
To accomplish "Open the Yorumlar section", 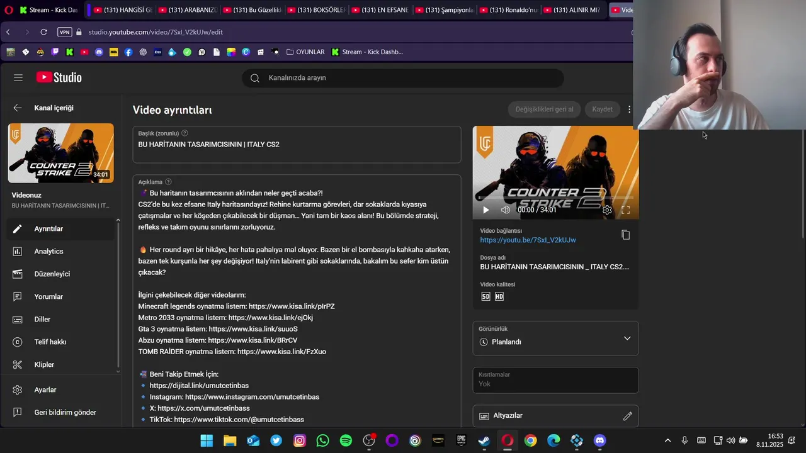I will pyautogui.click(x=61, y=297).
